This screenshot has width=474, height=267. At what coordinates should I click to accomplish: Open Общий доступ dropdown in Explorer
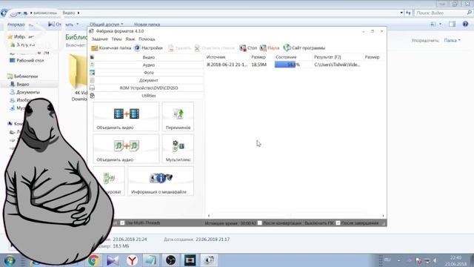coord(106,24)
